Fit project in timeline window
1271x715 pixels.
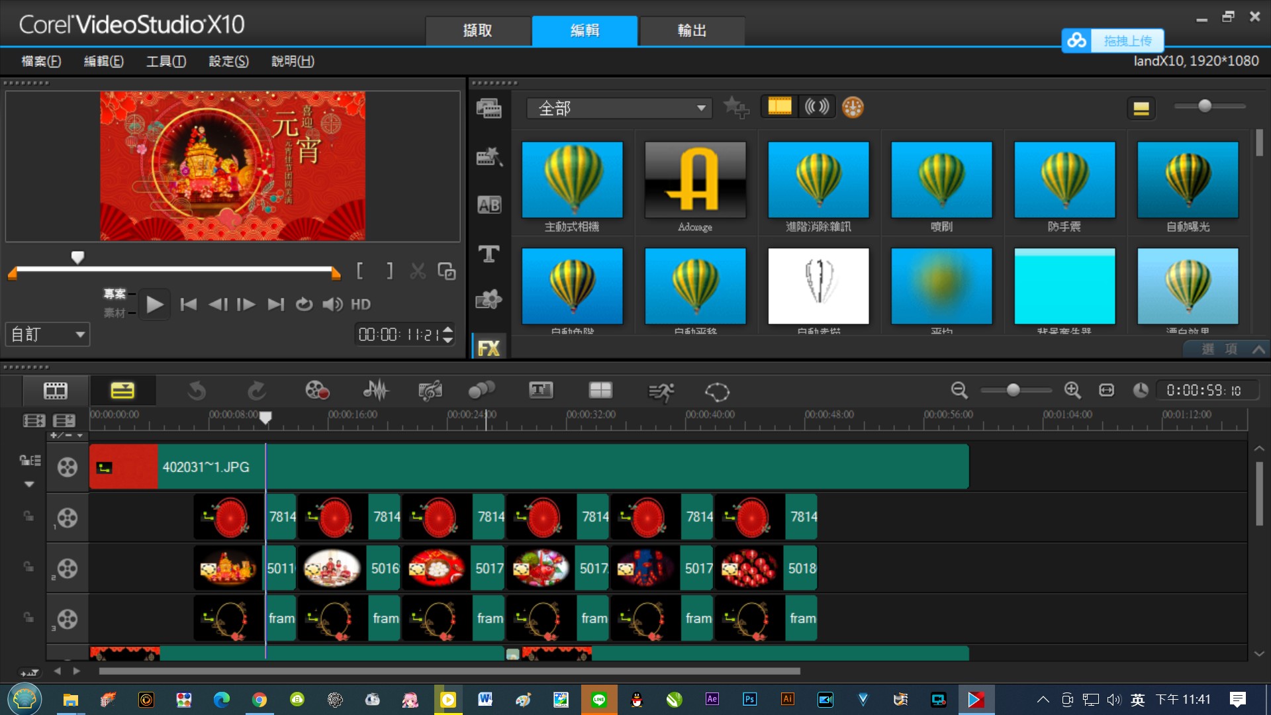1106,391
